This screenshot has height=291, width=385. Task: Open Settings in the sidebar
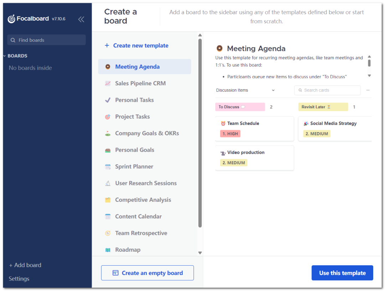coord(19,279)
